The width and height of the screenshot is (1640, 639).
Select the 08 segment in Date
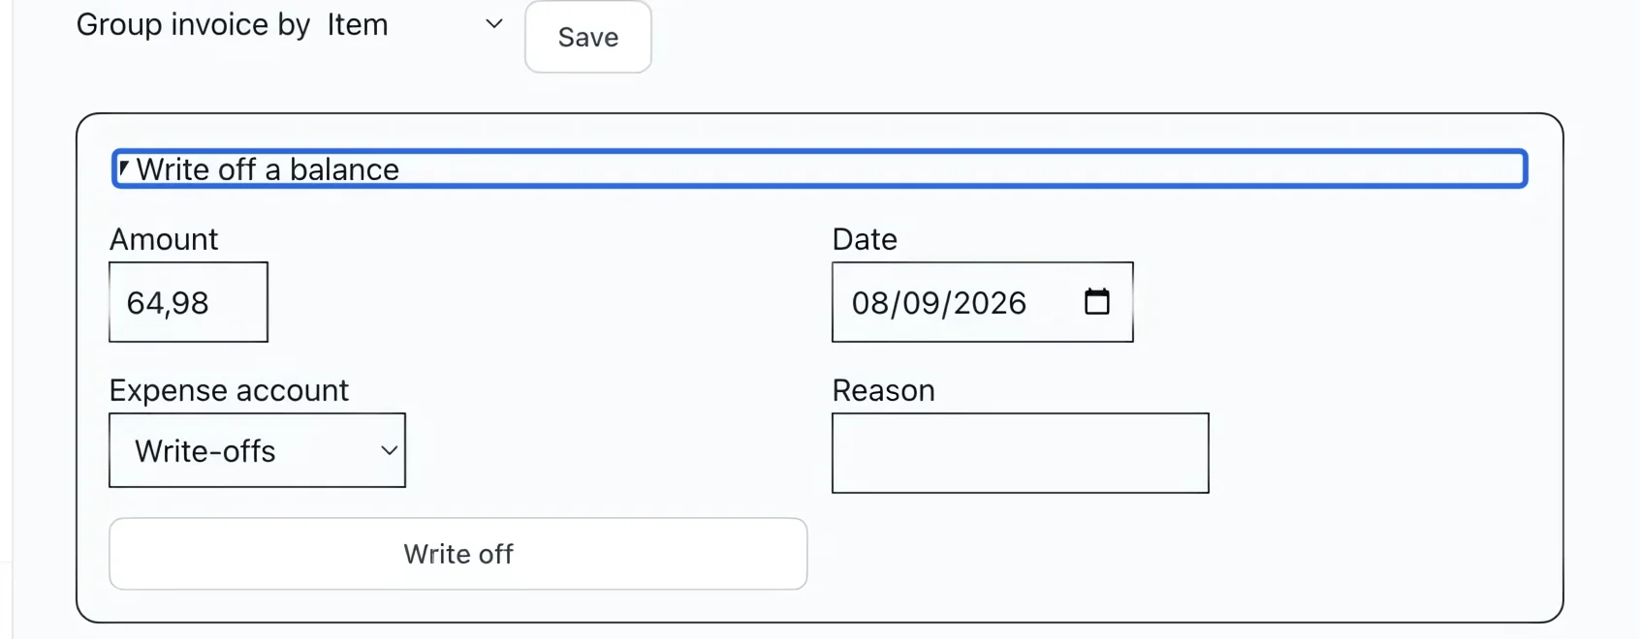pyautogui.click(x=869, y=303)
